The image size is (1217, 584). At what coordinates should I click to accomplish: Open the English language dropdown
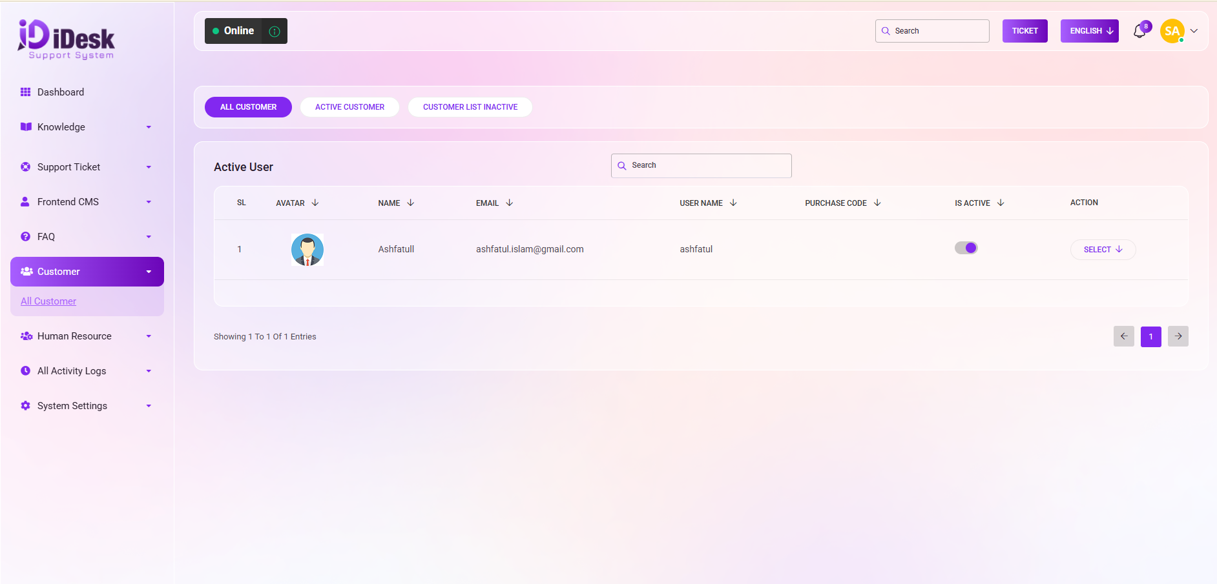[x=1089, y=31]
